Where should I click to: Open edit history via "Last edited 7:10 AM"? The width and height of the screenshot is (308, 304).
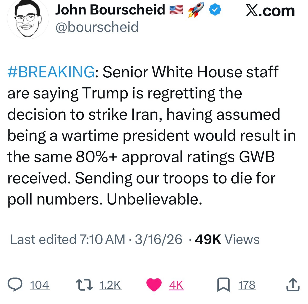[x=68, y=240]
